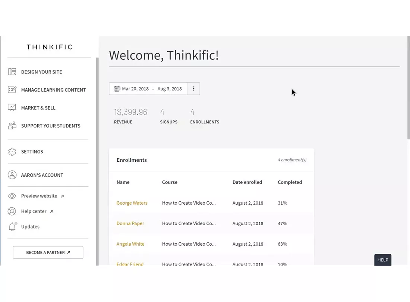View the Updates notifications
410x302 pixels.
pyautogui.click(x=30, y=227)
